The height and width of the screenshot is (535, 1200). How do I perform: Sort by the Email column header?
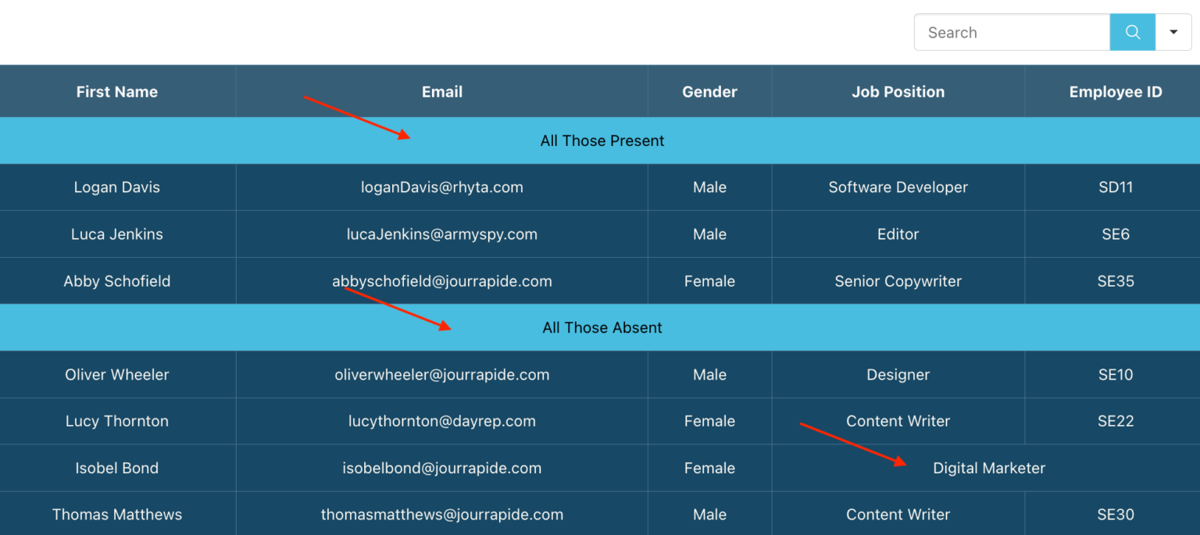pos(441,91)
